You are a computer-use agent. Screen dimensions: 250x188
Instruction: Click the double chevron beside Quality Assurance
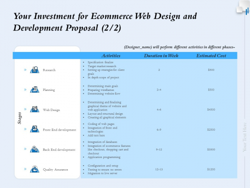[x=25, y=169]
